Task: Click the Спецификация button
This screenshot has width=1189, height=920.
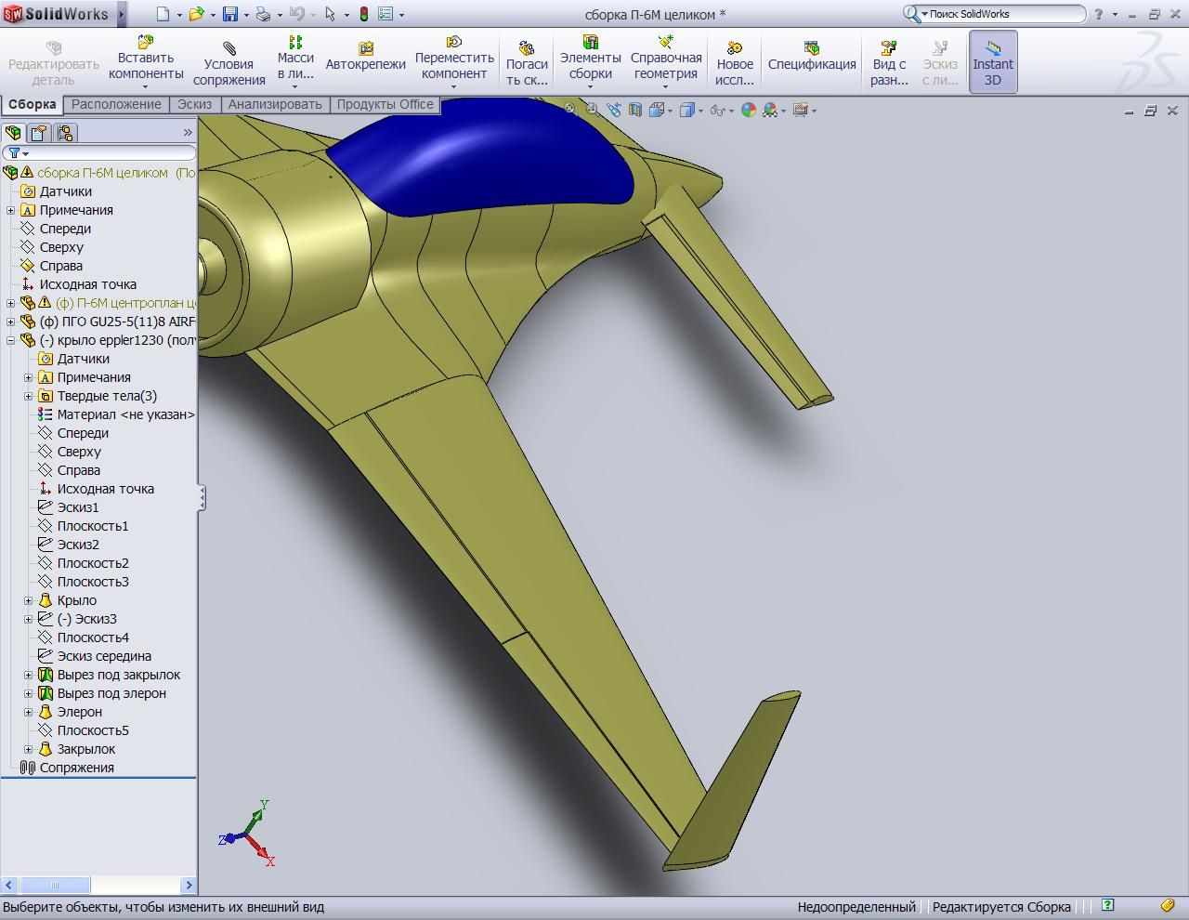Action: 811,62
